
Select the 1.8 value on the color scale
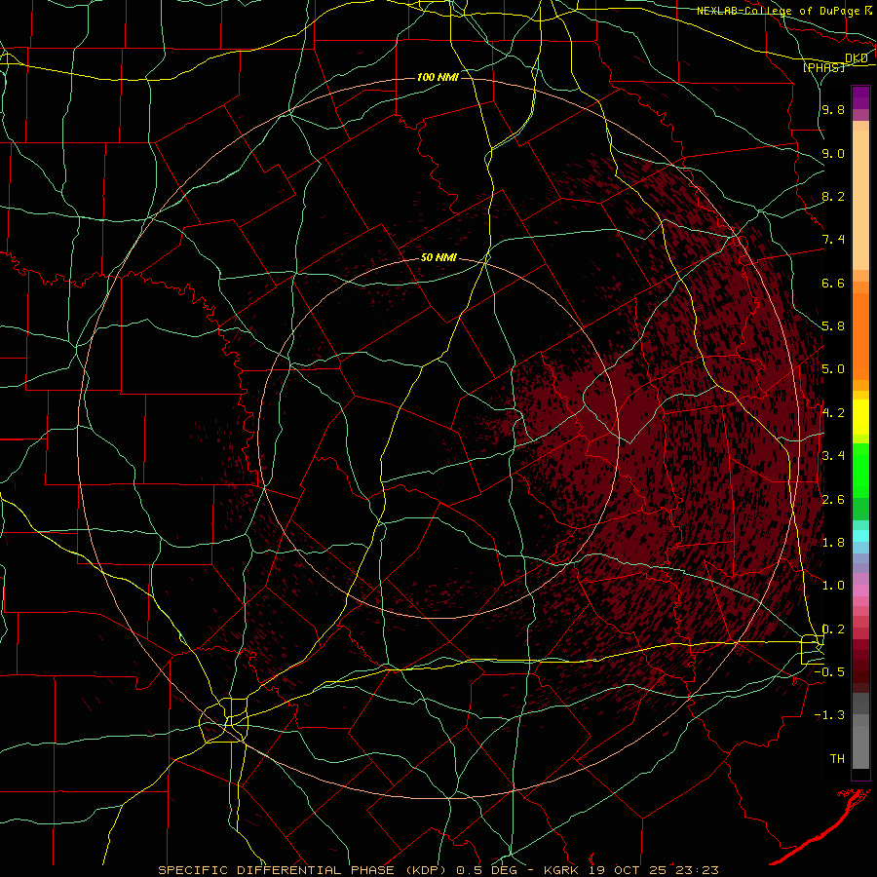point(833,543)
